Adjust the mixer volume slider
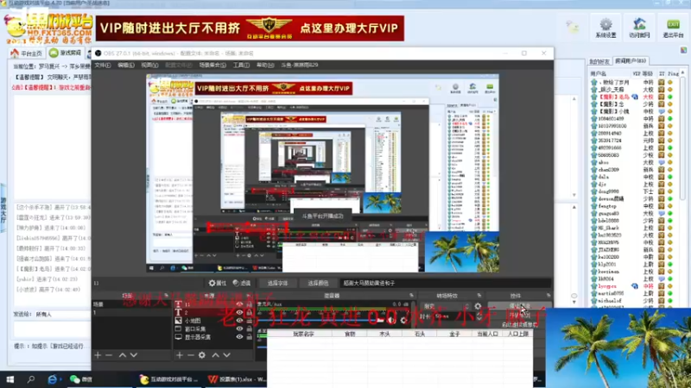 tap(320, 320)
